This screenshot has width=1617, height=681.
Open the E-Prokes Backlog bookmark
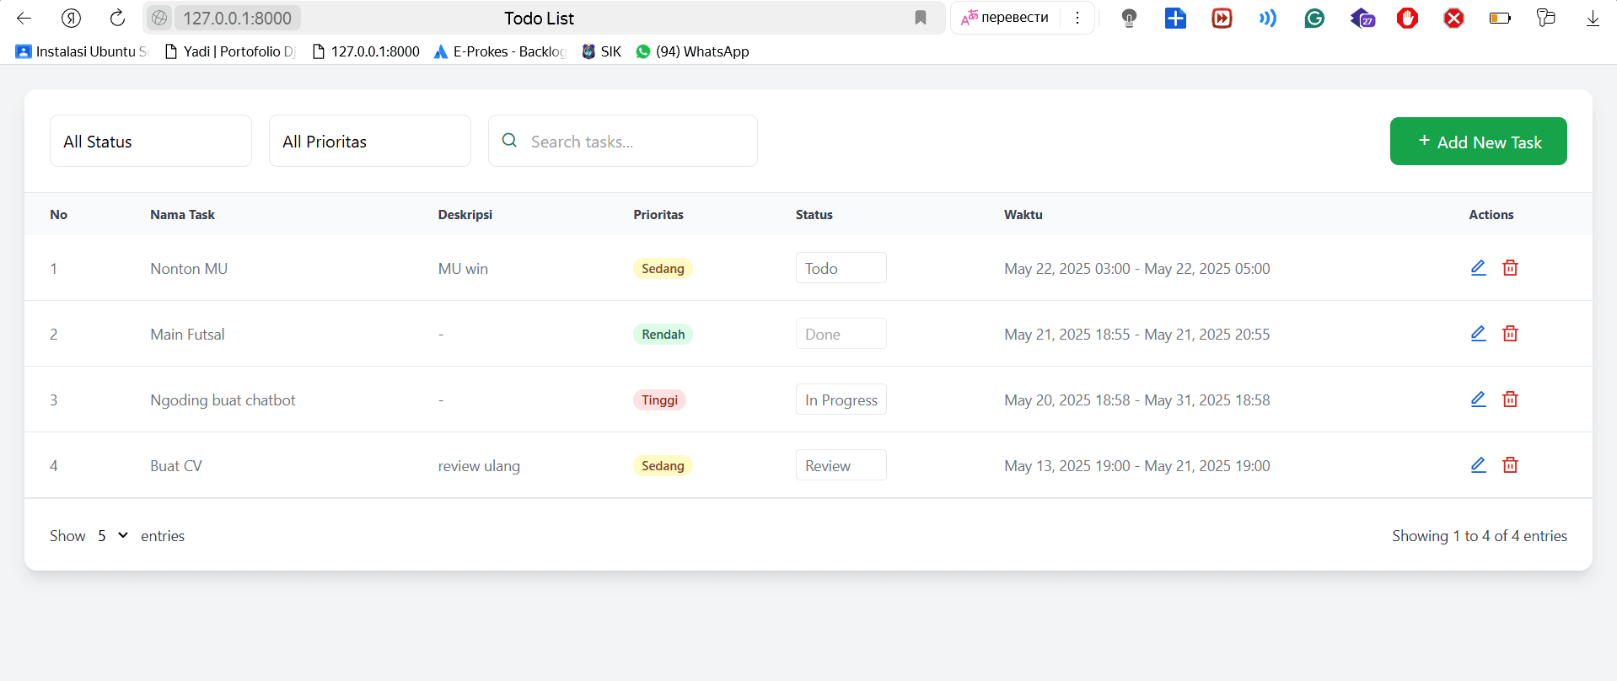(x=499, y=51)
